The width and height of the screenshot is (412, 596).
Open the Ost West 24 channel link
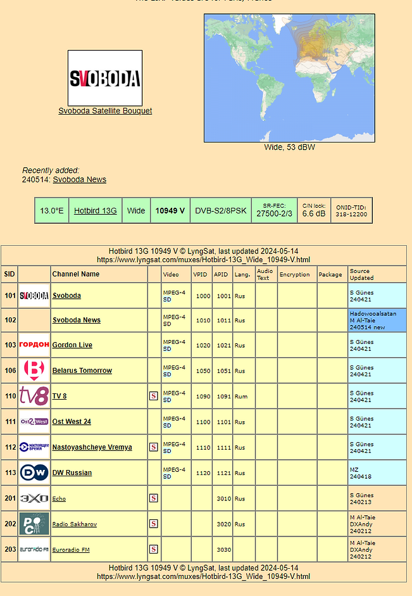pyautogui.click(x=72, y=422)
